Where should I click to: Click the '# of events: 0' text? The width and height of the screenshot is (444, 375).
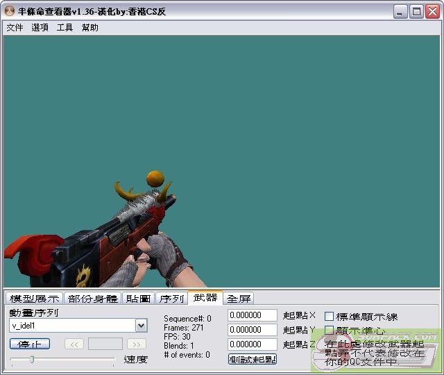click(187, 355)
